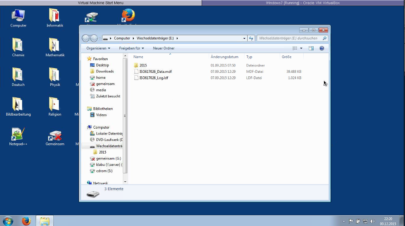The width and height of the screenshot is (405, 226).
Task: Show the preview pane icon
Action: pyautogui.click(x=311, y=48)
